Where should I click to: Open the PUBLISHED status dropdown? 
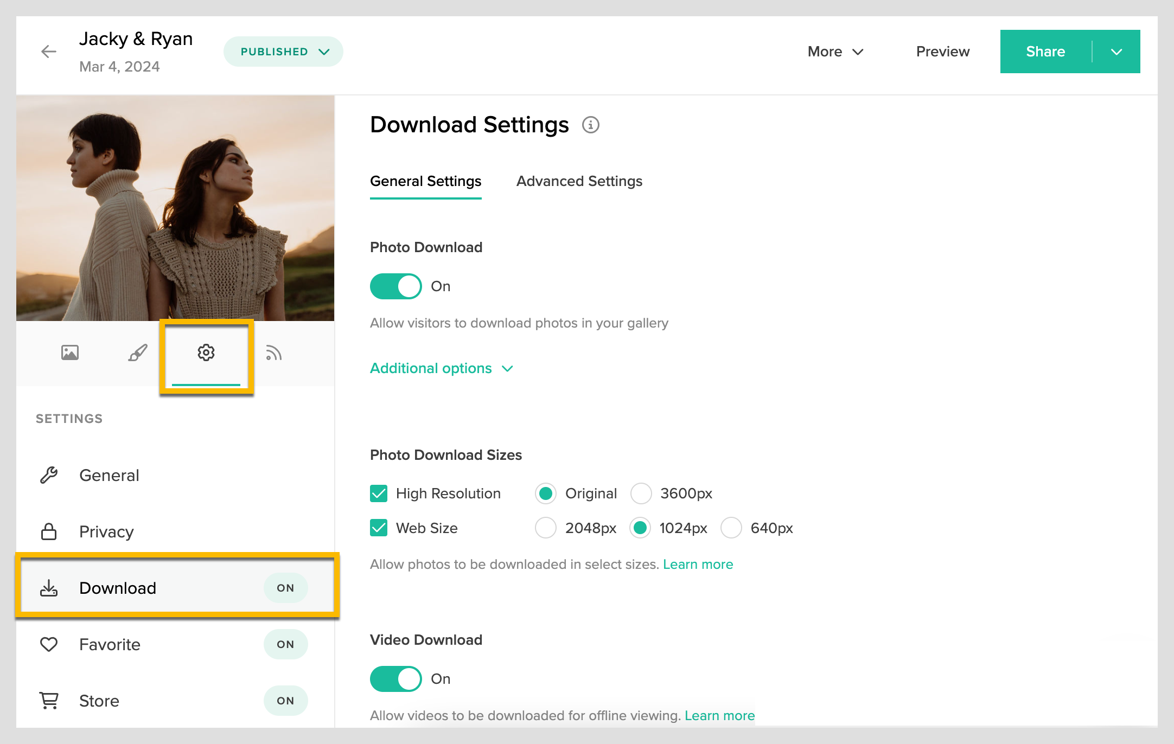(283, 52)
